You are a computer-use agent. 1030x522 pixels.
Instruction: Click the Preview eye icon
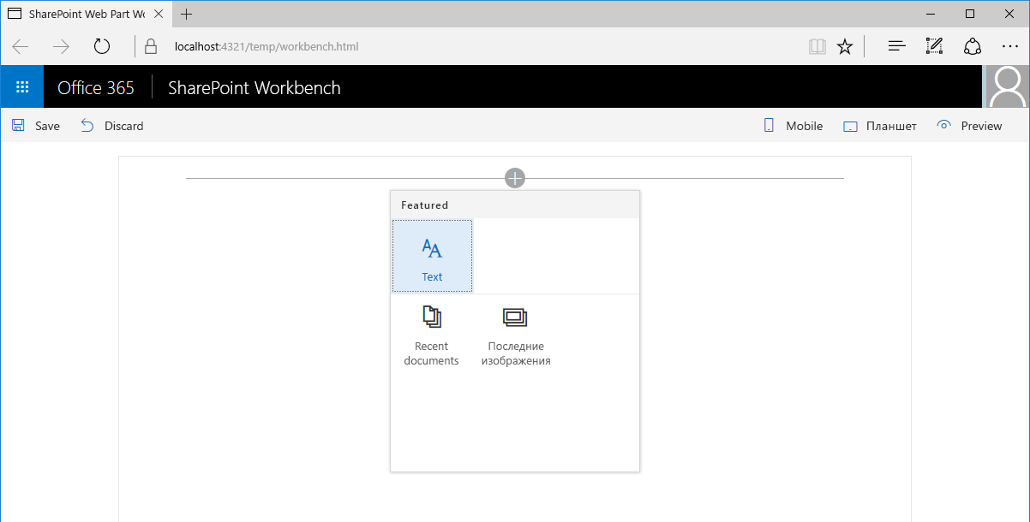tap(944, 125)
